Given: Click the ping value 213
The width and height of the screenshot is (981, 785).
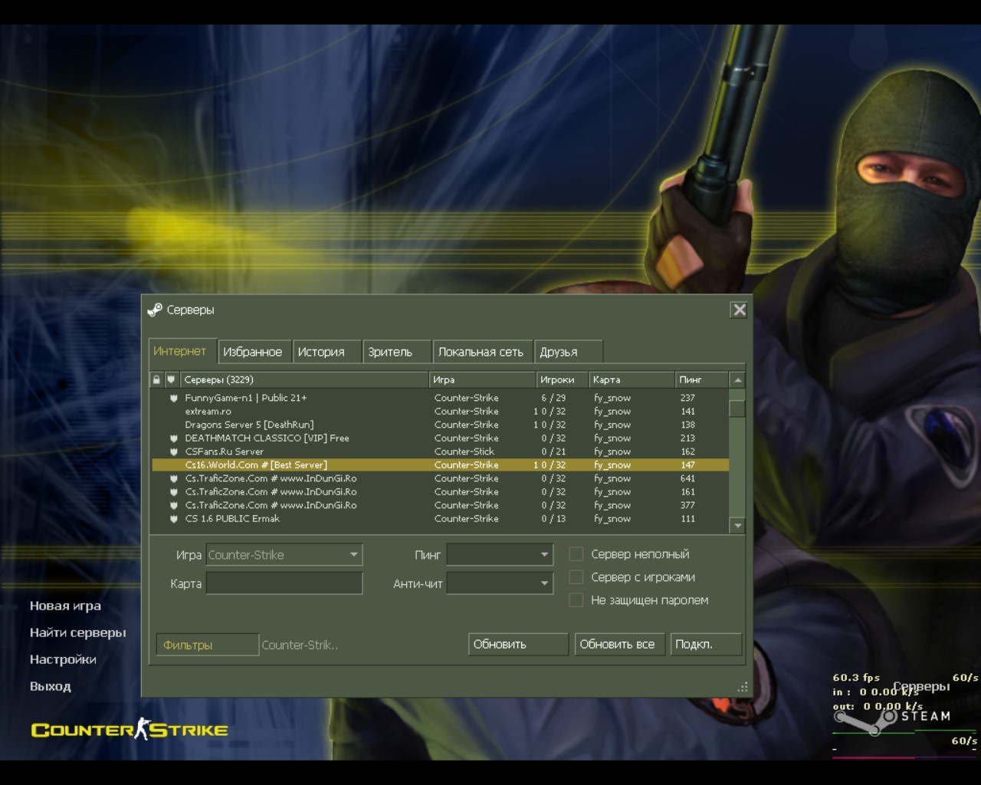Looking at the screenshot, I should [x=687, y=438].
